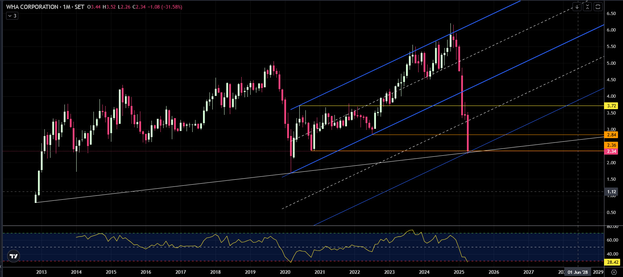Click the 6.50 price scale value

pos(611,14)
